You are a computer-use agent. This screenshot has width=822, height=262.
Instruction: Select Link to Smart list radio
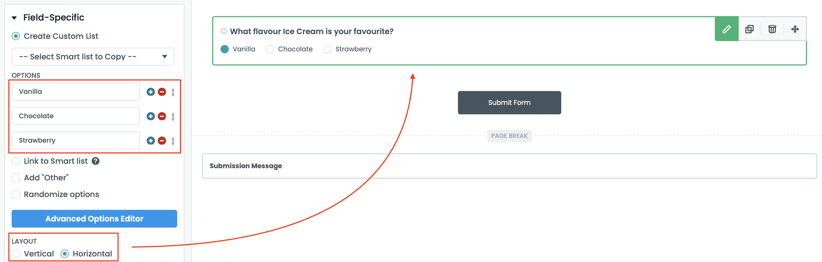point(16,161)
